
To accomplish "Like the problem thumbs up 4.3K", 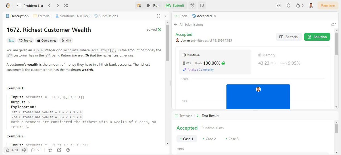I will (x=12, y=150).
